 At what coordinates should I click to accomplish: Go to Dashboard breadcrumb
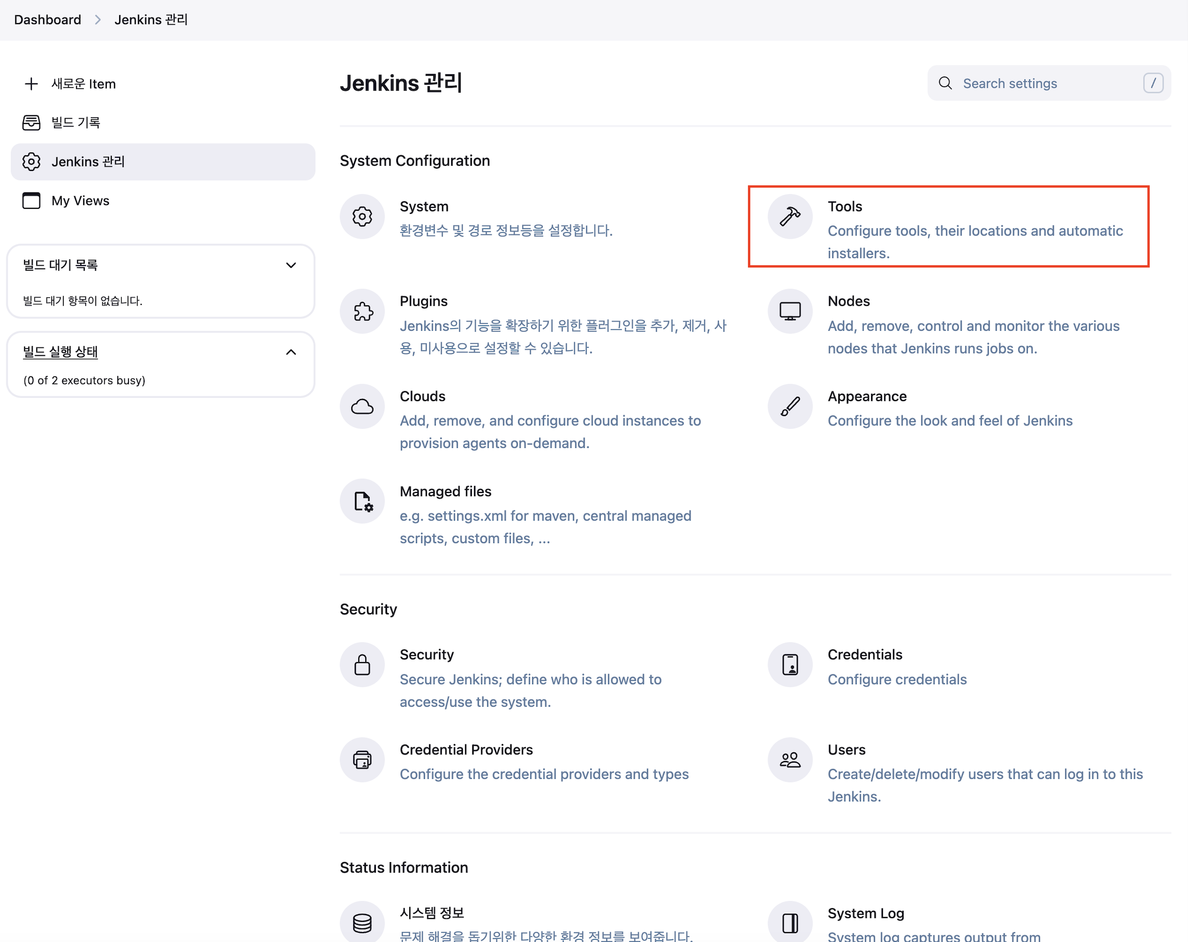[48, 20]
